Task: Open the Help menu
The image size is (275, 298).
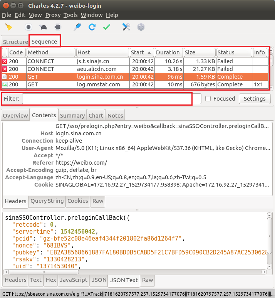Action: (112, 15)
